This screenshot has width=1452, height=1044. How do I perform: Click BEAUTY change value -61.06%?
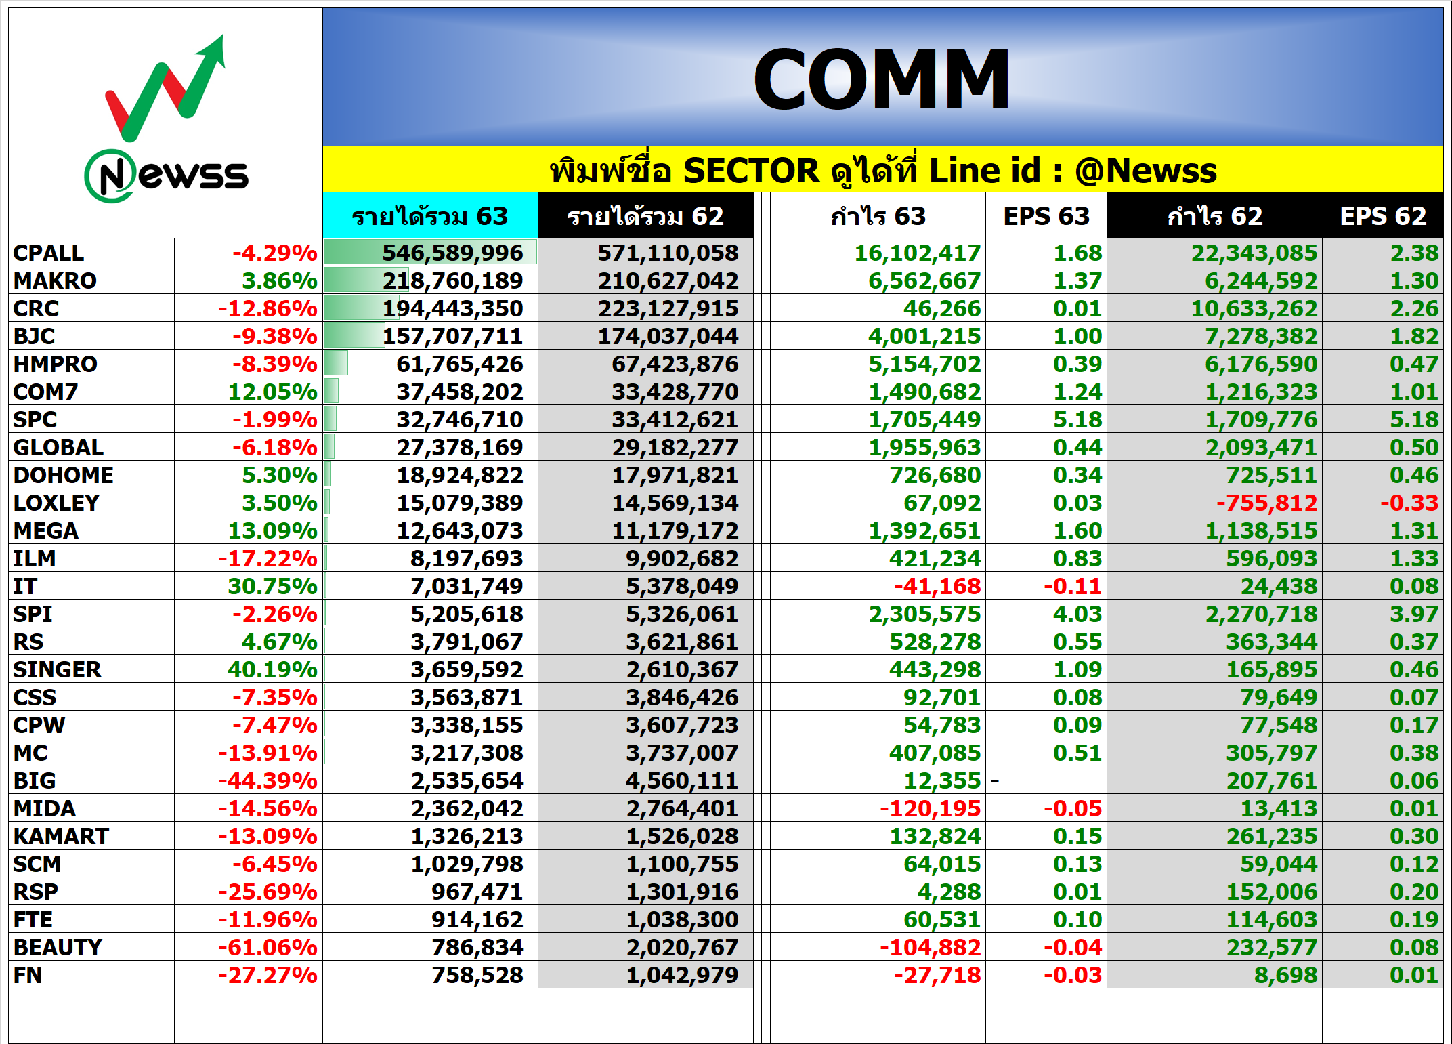249,947
